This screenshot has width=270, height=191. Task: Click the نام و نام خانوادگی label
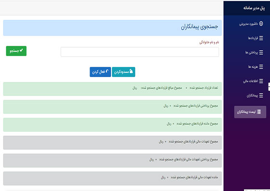click(209, 42)
